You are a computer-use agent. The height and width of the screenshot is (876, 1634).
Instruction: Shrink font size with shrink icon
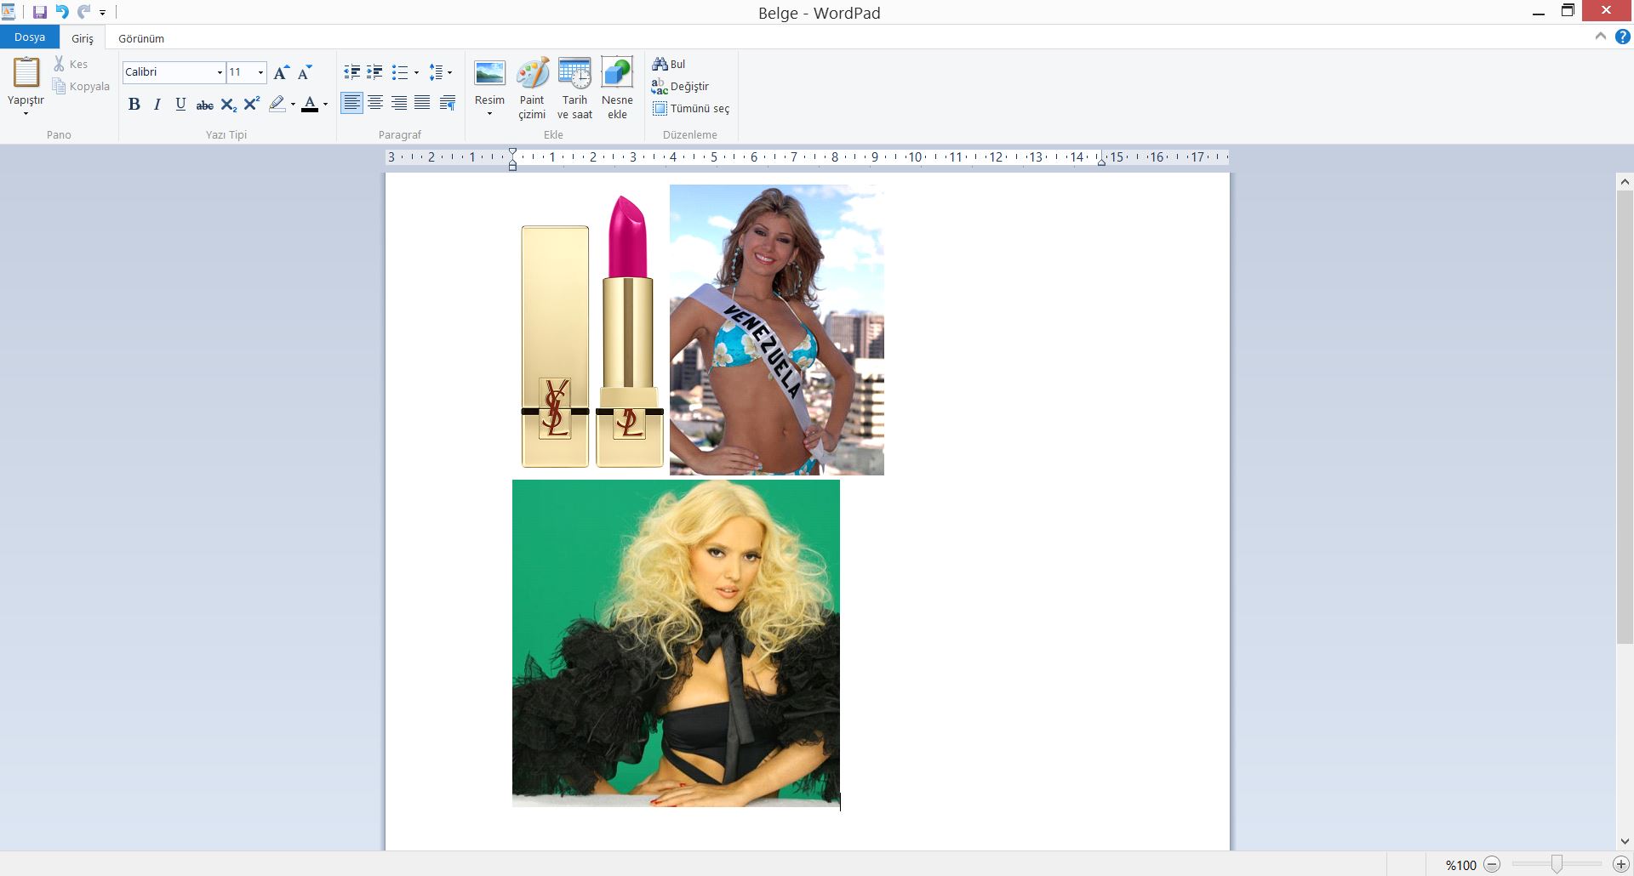point(304,72)
